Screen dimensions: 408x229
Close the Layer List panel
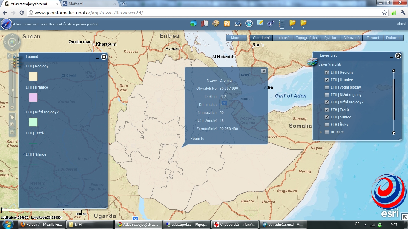[x=398, y=56]
